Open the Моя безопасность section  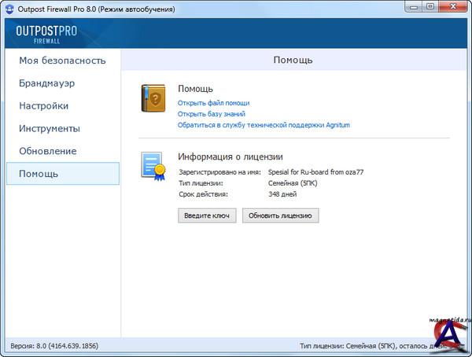(62, 61)
